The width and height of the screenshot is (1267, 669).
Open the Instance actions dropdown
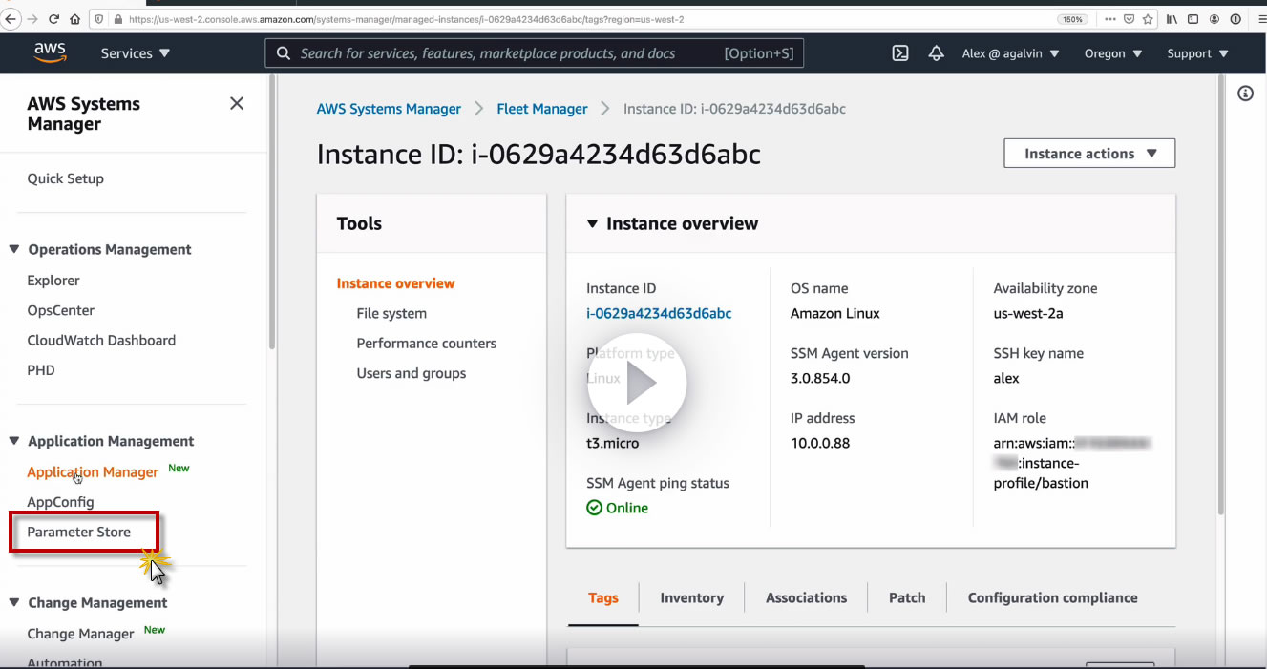[1089, 154]
